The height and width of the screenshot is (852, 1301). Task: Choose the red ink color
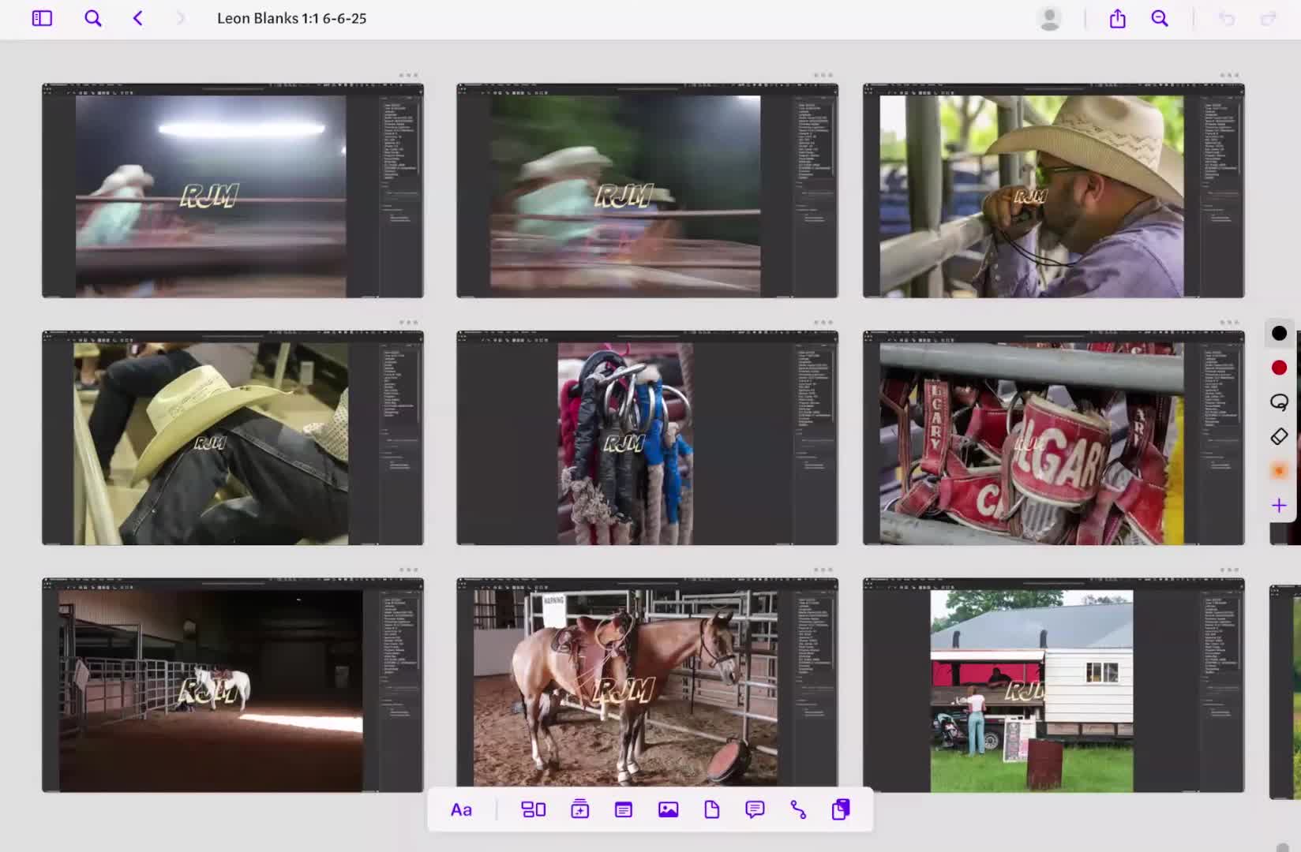pyautogui.click(x=1279, y=368)
